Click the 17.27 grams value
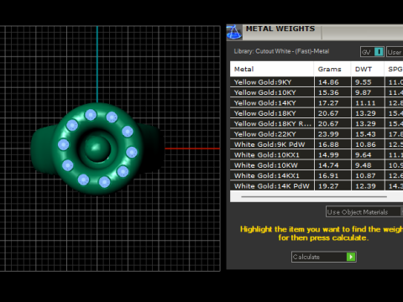The width and height of the screenshot is (403, 302). (x=328, y=103)
